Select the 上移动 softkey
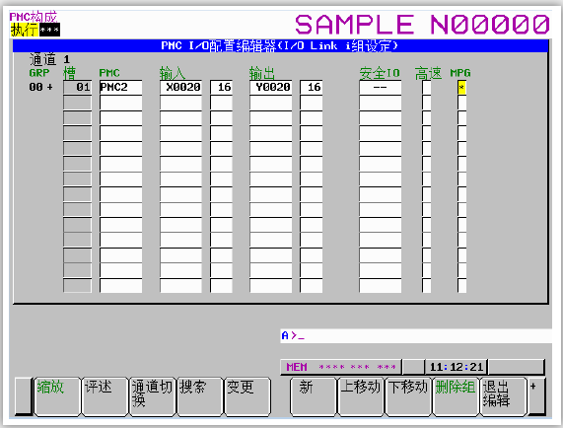This screenshot has height=428, width=563. (x=361, y=396)
